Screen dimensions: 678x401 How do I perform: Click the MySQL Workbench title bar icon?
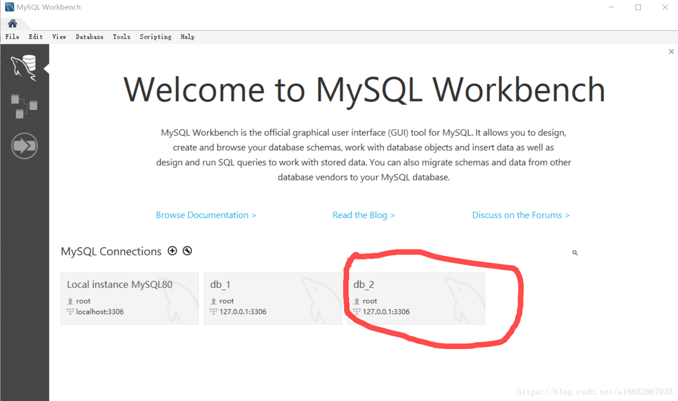click(x=9, y=7)
